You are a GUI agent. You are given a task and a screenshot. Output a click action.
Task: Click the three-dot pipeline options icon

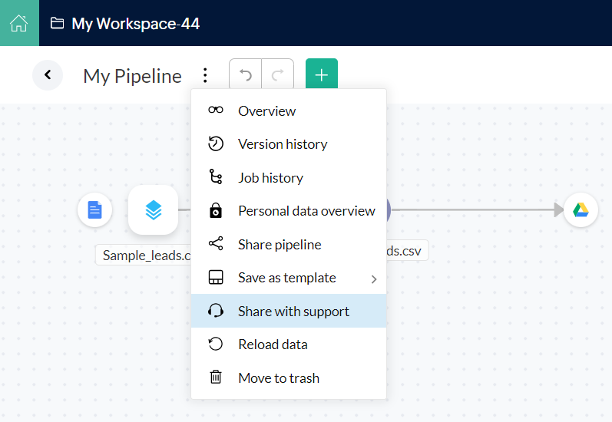tap(205, 75)
